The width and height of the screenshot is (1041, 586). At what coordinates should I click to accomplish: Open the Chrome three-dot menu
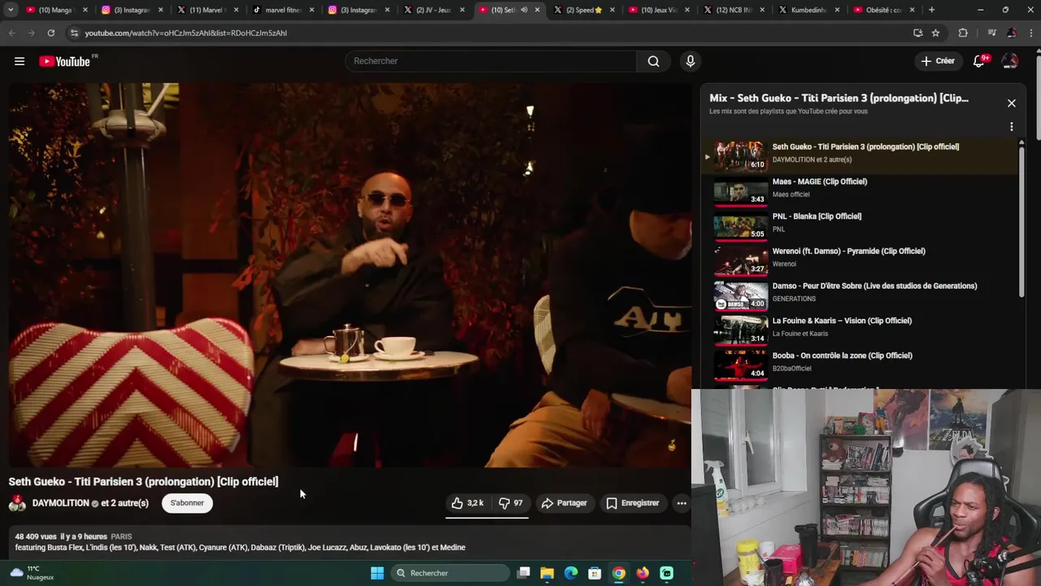pos(1030,33)
